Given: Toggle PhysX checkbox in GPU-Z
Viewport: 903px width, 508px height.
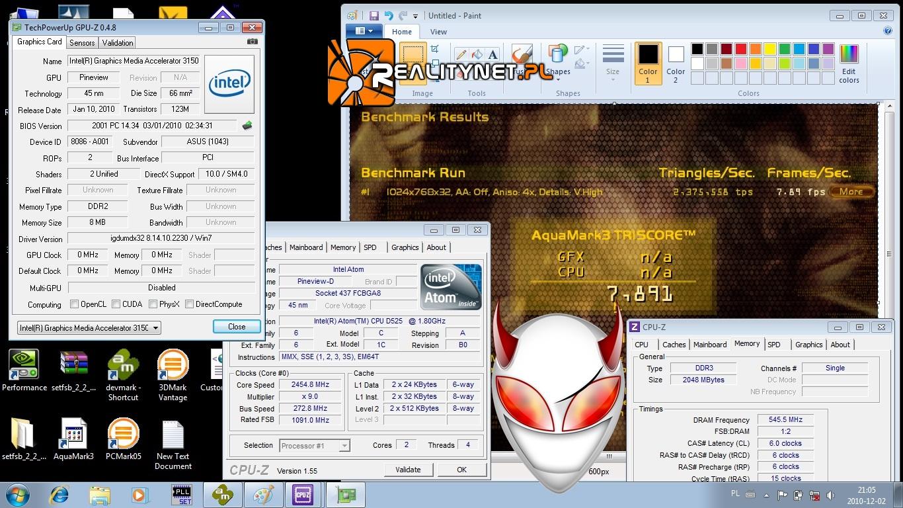Looking at the screenshot, I should coord(153,304).
